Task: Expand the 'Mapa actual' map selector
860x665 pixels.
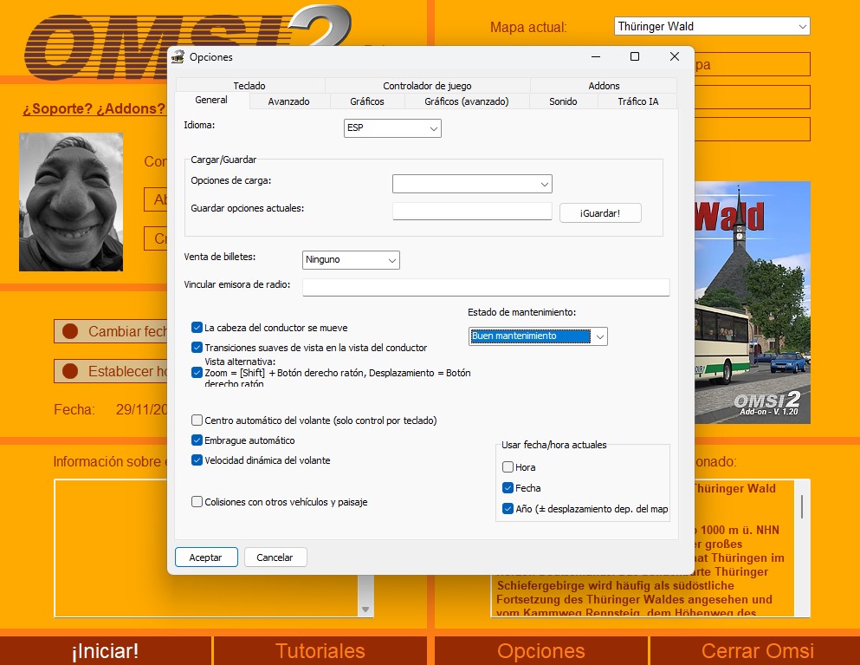Action: 711,27
